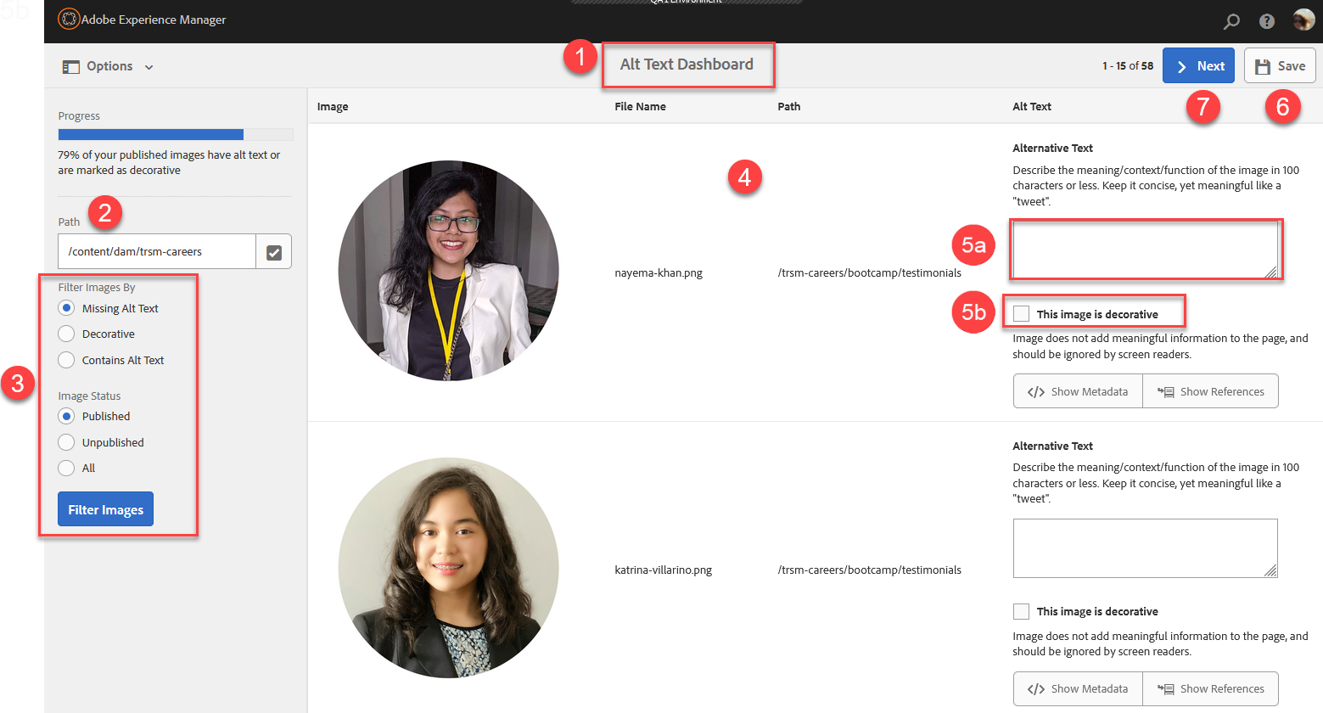Check 'This image is decorative' for nayema-khan.png
This screenshot has height=713, width=1323.
point(1021,314)
